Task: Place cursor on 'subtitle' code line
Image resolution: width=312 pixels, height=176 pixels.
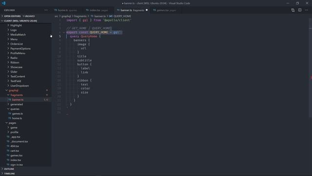Action: point(84,60)
